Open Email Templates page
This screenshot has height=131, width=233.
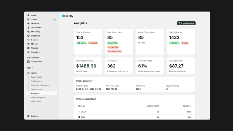point(38,98)
